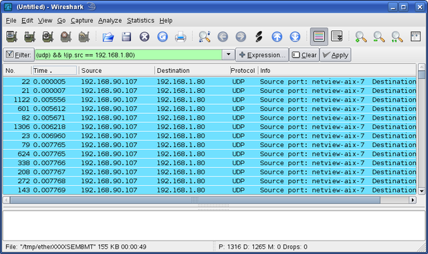Viewport: 428px width, 254px height.
Task: Open a capture file folder icon
Action: coord(108,37)
